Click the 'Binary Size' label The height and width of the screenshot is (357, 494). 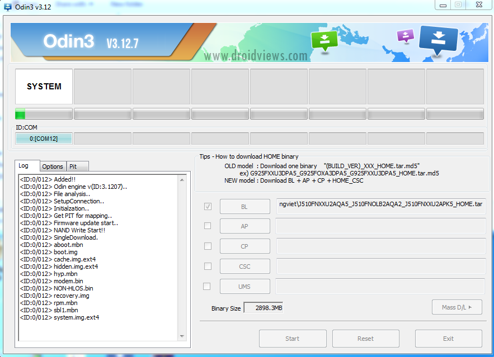pyautogui.click(x=226, y=308)
